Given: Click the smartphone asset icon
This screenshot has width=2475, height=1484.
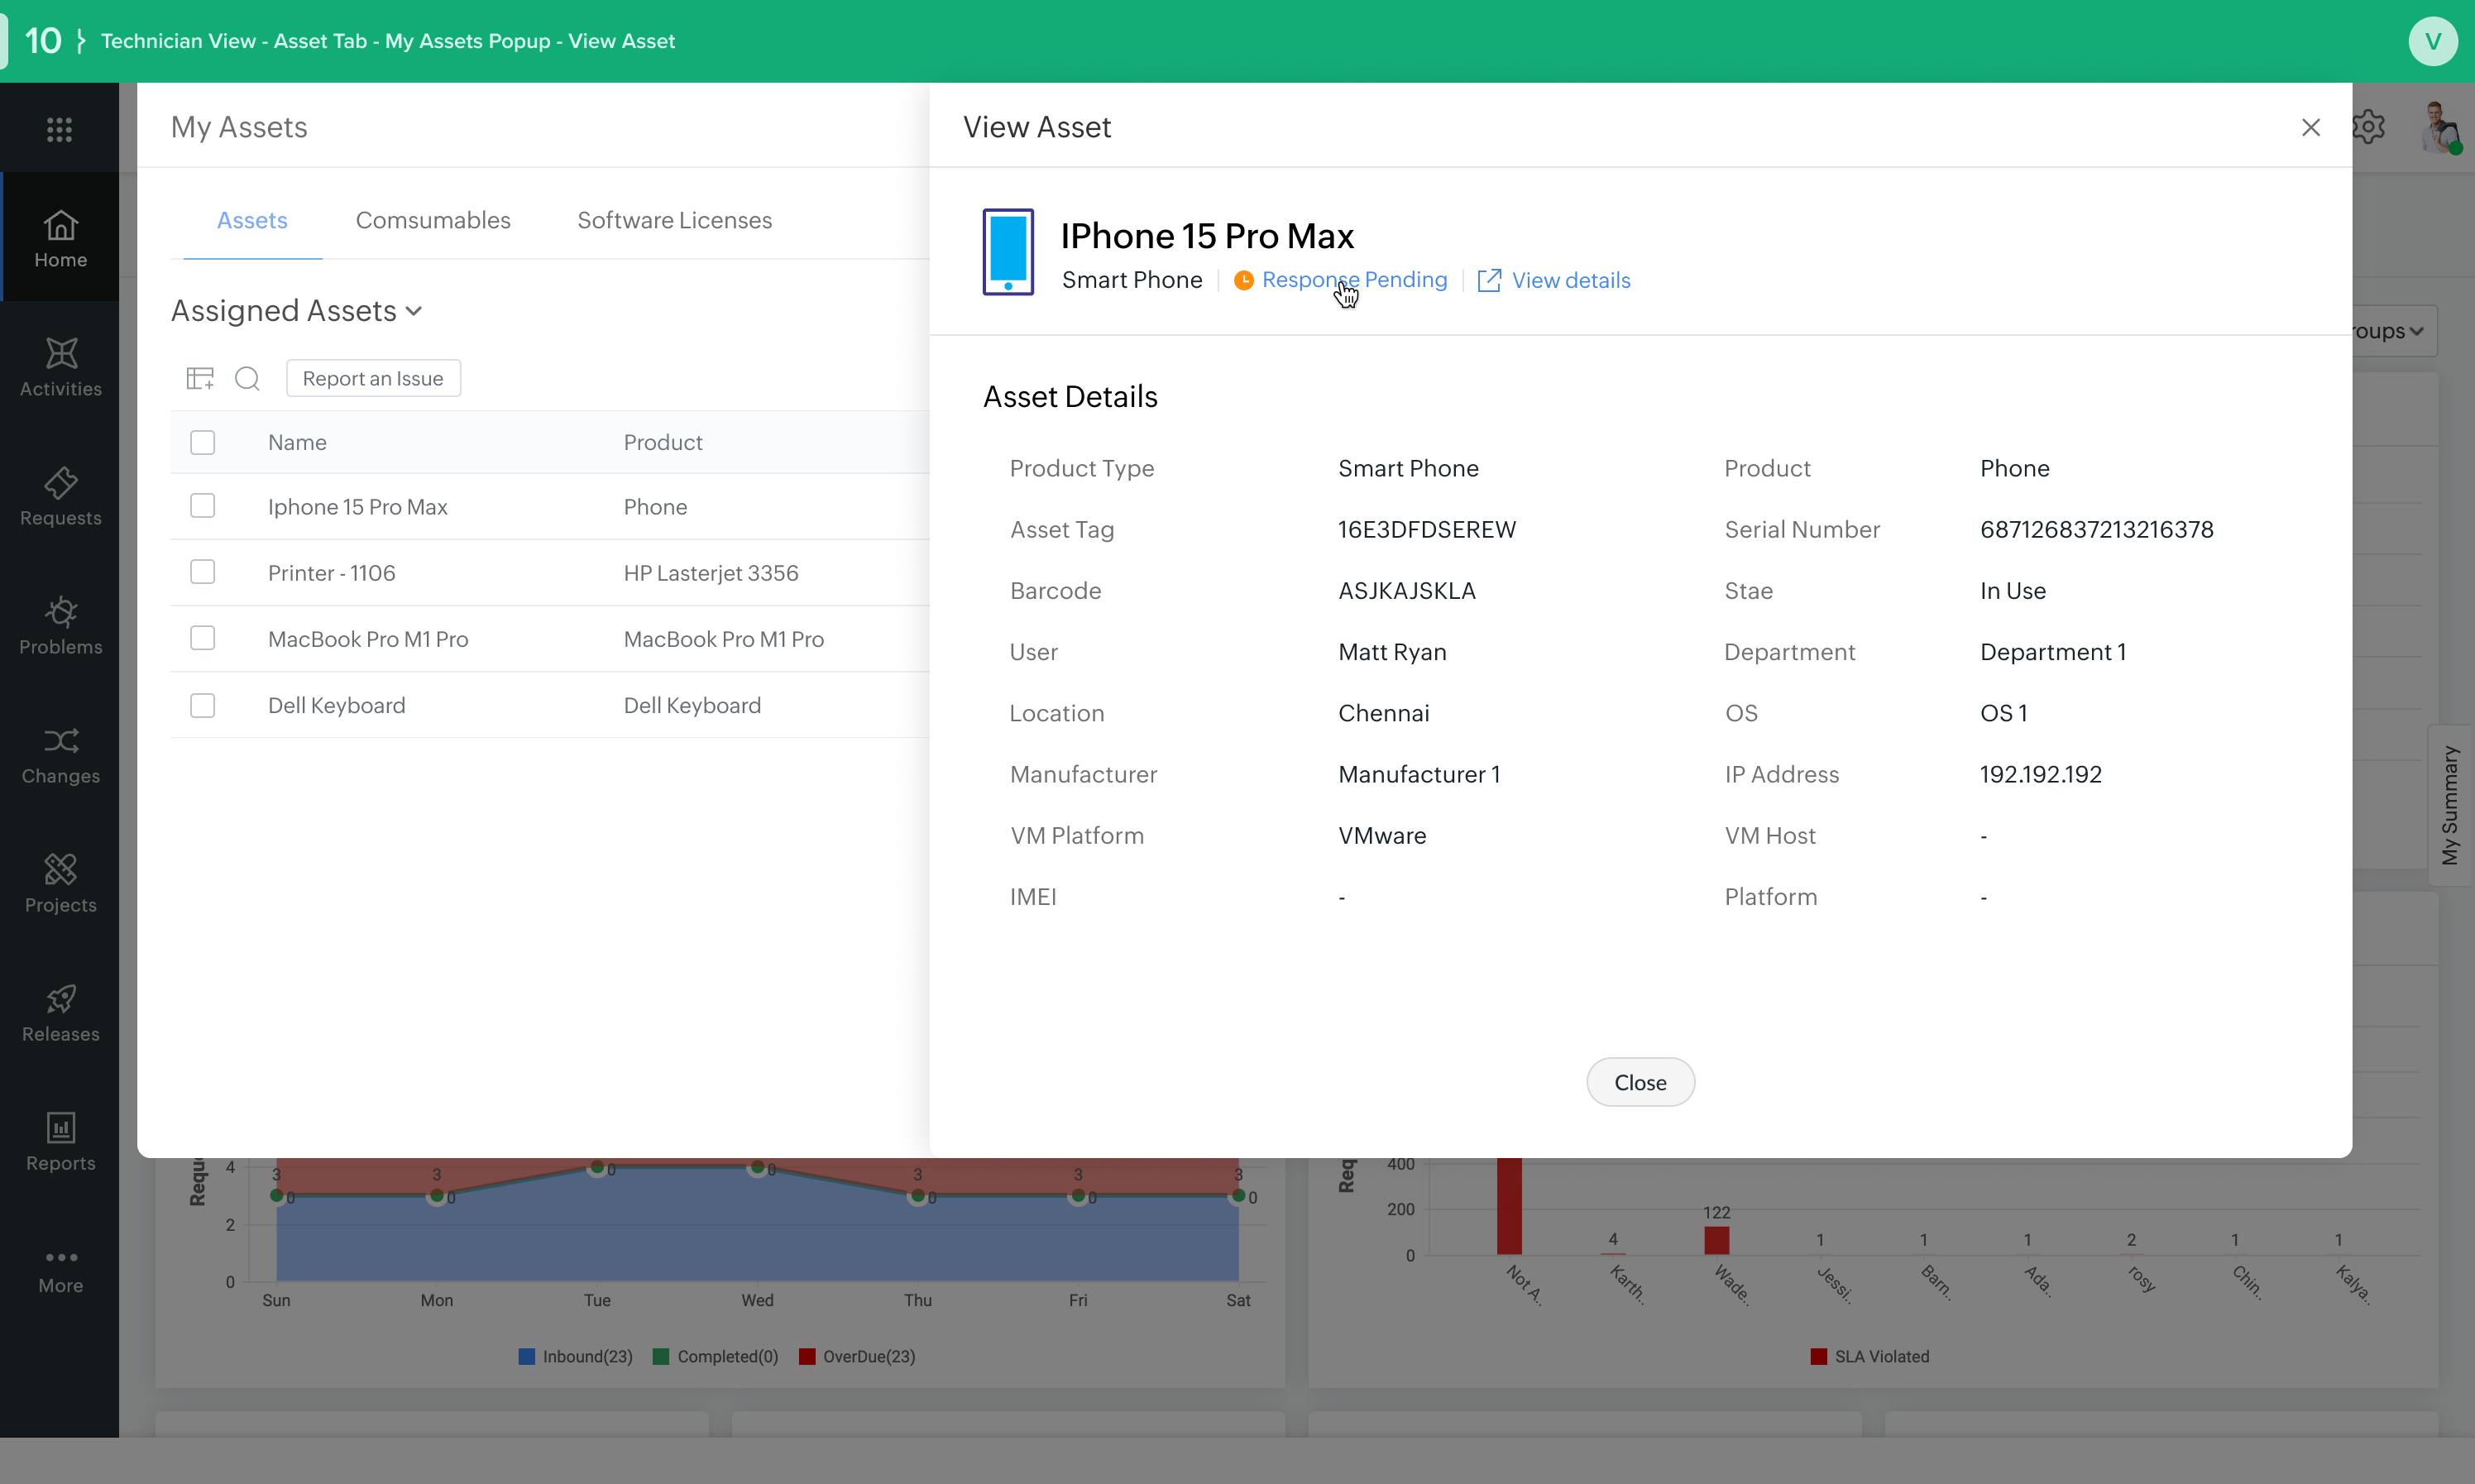Looking at the screenshot, I should (x=1007, y=252).
